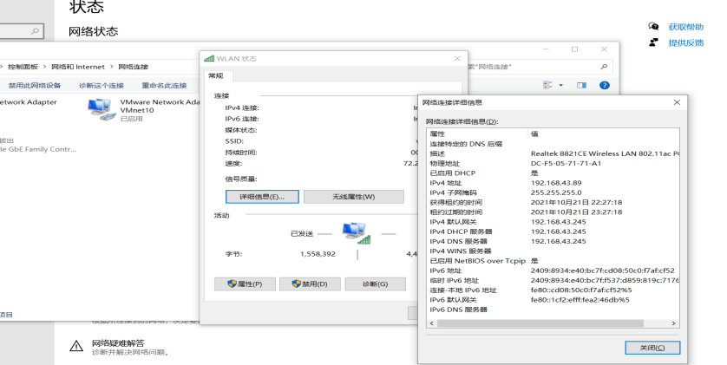Click the network computers icon under 活动

tap(356, 233)
